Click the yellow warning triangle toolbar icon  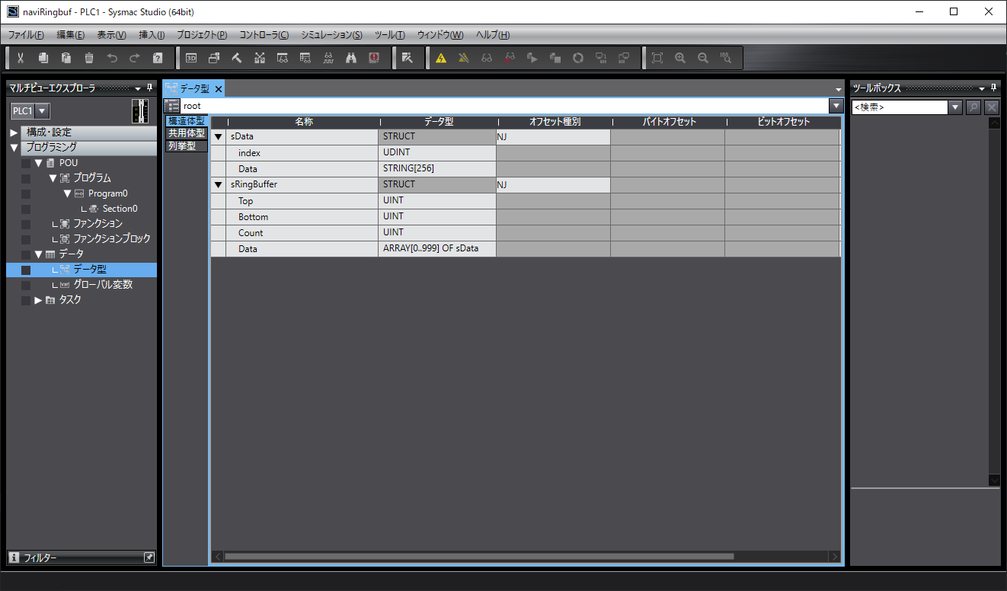[x=441, y=58]
